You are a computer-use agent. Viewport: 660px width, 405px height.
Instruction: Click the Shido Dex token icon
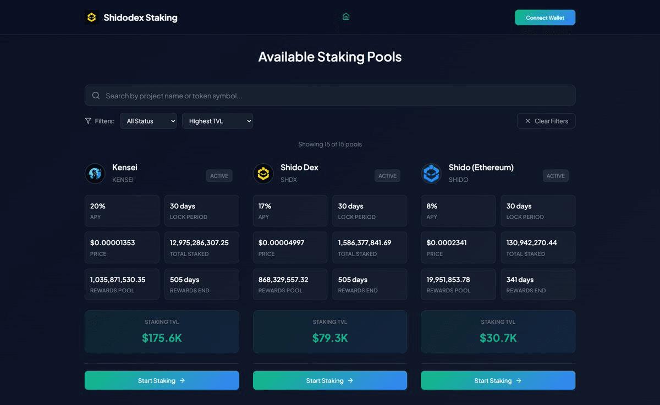[x=263, y=174]
